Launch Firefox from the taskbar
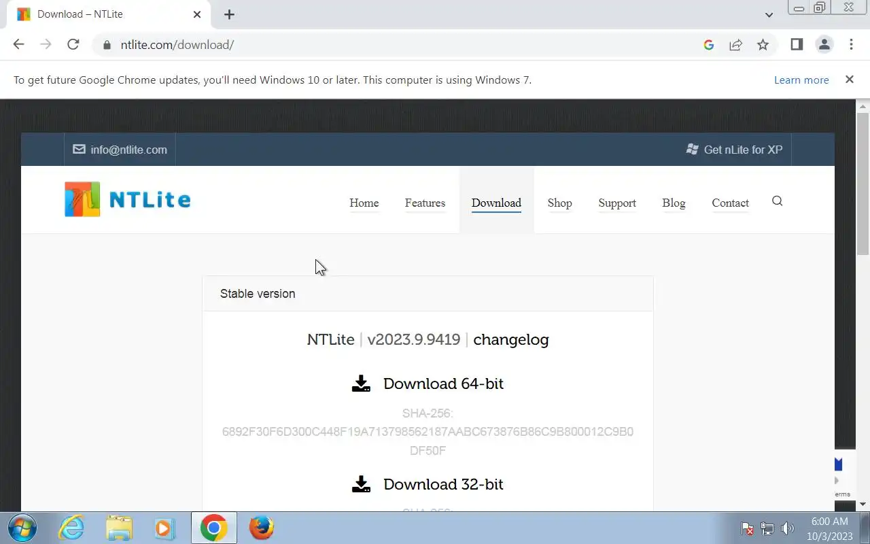The image size is (870, 544). point(261,528)
